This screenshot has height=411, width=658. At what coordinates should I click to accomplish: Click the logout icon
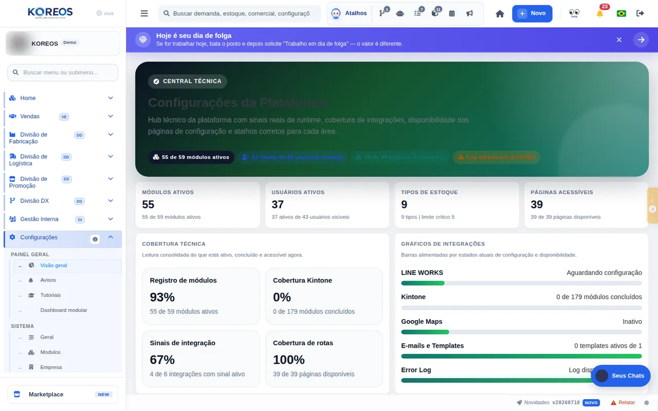coord(640,13)
